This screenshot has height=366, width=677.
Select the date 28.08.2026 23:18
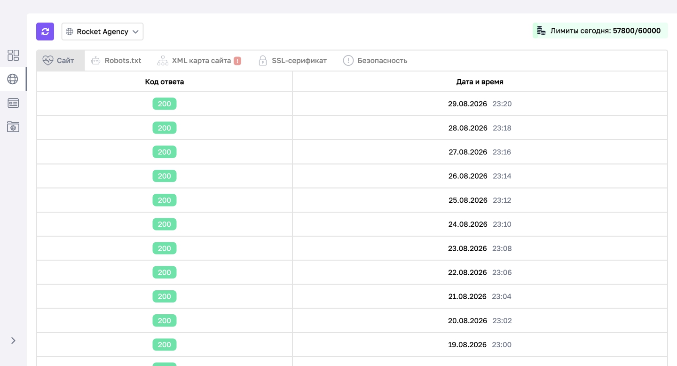point(480,128)
